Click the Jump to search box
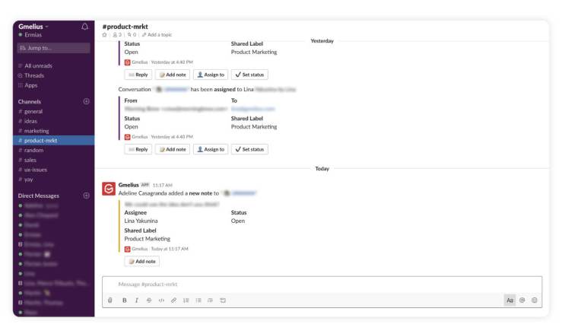 click(53, 48)
